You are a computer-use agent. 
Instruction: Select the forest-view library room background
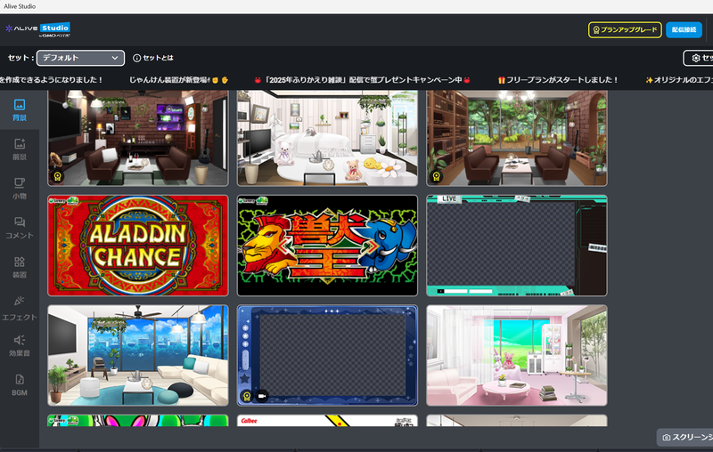[x=517, y=138]
